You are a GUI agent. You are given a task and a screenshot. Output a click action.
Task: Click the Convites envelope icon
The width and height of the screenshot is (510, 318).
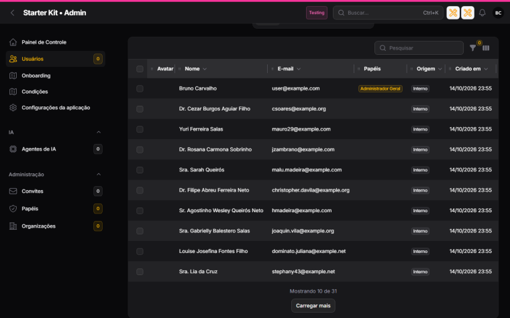point(13,191)
